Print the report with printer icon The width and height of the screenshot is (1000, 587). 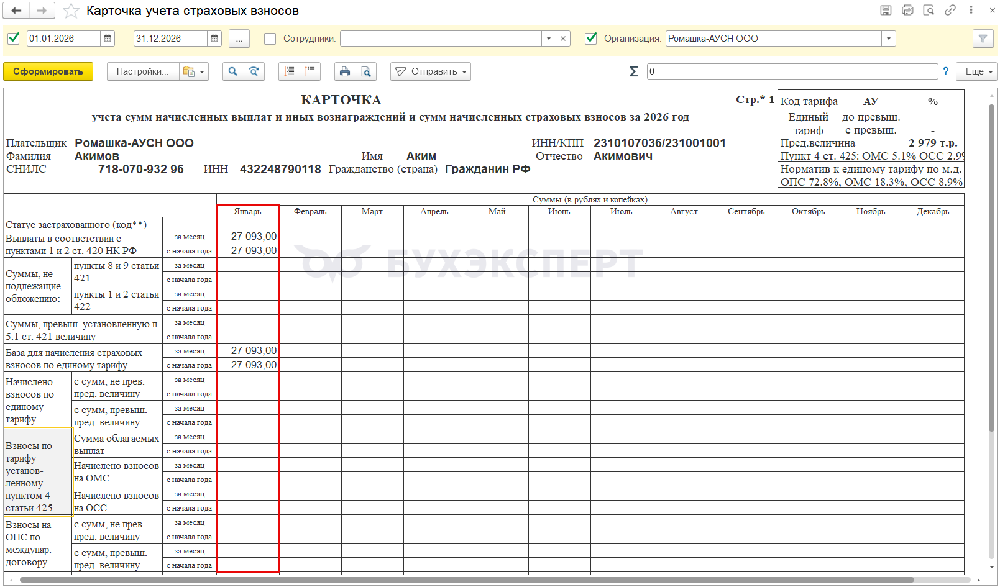click(345, 71)
